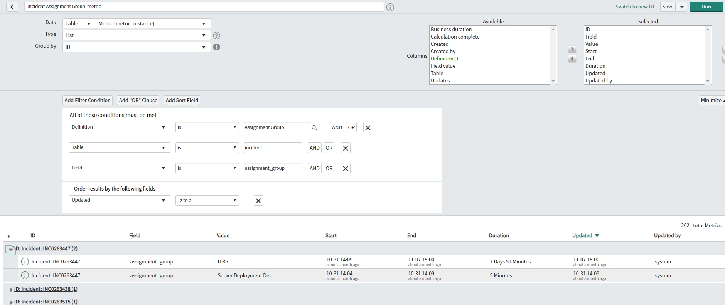Open the ITBS row Incident: INC0263447 link
This screenshot has height=305, width=725.
click(x=56, y=261)
